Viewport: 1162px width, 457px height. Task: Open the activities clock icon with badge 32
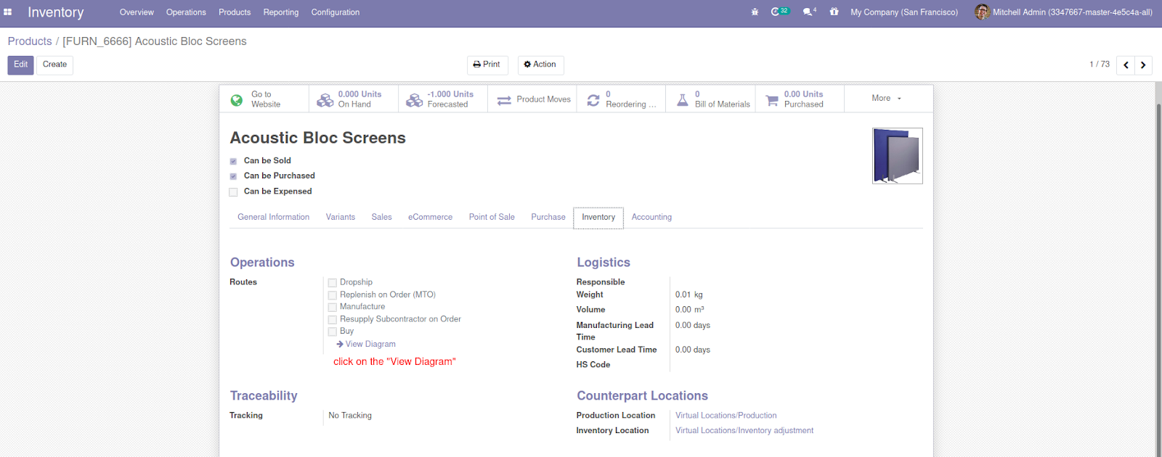[x=780, y=12]
